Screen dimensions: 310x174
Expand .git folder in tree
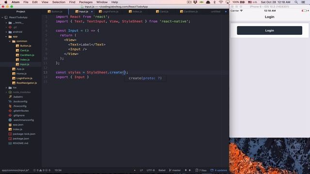[6, 27]
